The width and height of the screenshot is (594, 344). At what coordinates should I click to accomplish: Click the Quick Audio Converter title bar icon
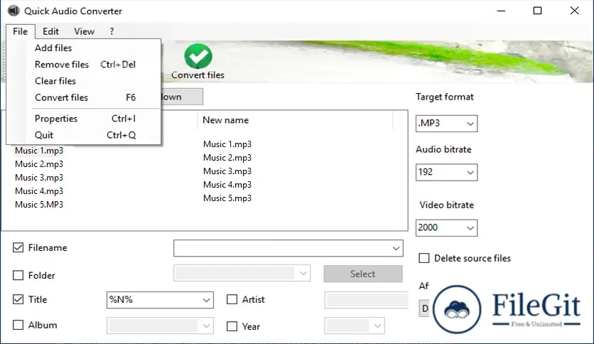(x=13, y=11)
